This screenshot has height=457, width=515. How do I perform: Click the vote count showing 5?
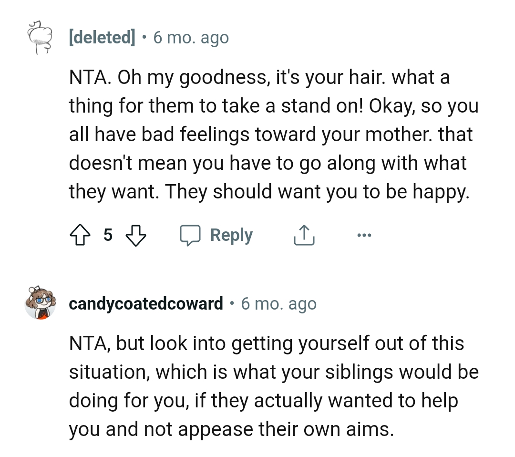click(108, 235)
